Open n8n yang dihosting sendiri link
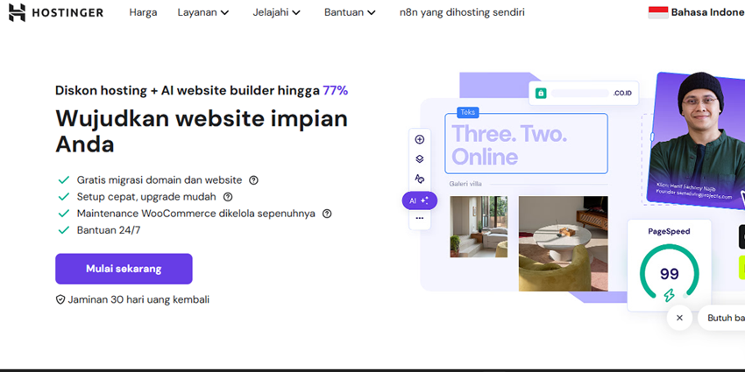 [462, 12]
